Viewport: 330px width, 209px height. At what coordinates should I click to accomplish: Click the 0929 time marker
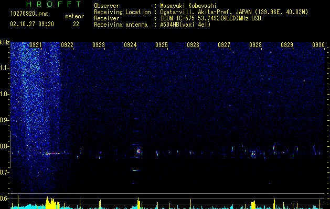click(287, 45)
